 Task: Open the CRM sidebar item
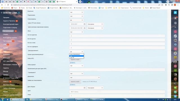[x=5, y=44]
